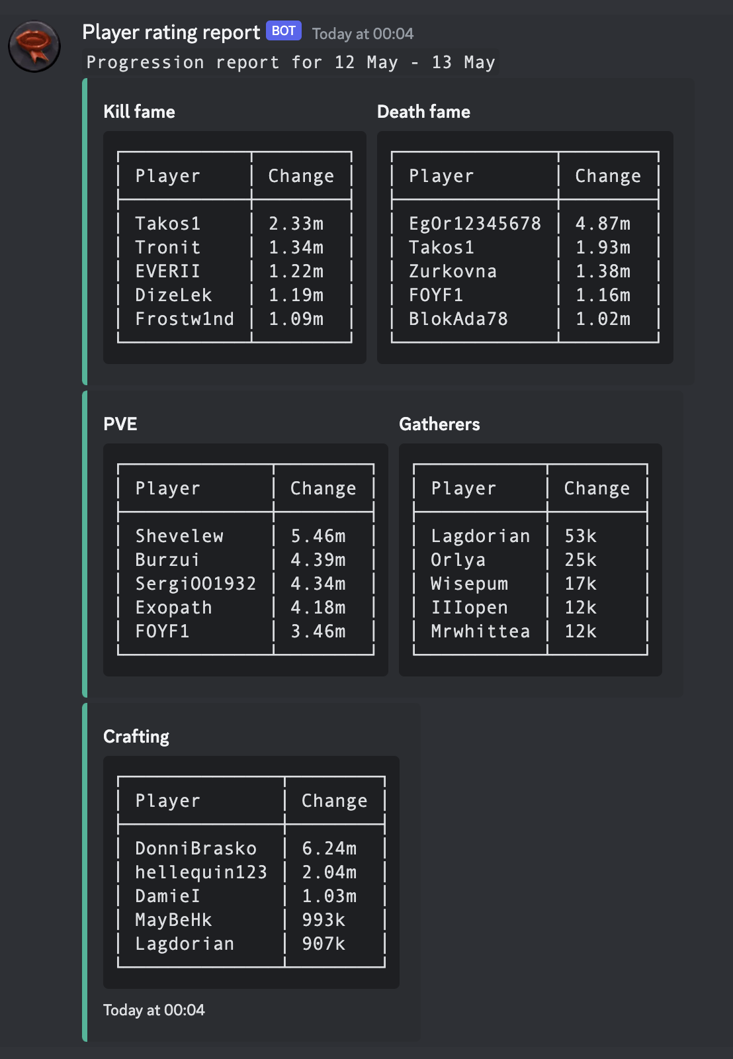Click the Gatherers embed heading
Image resolution: width=733 pixels, height=1059 pixels.
click(439, 424)
